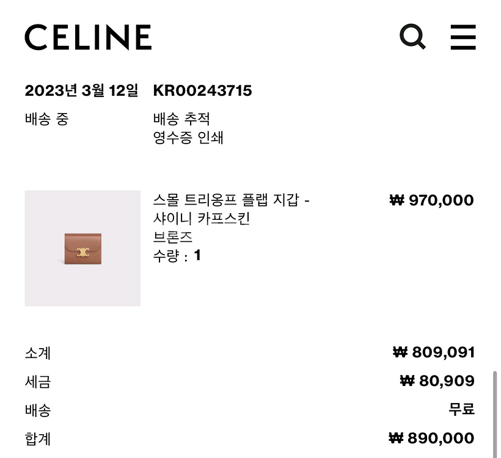Image resolution: width=501 pixels, height=458 pixels.
Task: Select order number KR00243715
Action: click(202, 91)
